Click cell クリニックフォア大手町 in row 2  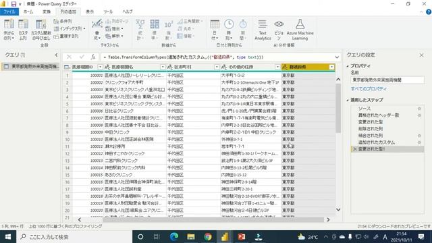click(135, 82)
